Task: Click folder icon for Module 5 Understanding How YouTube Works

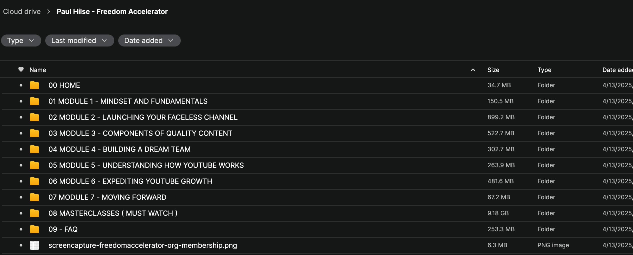Action: click(34, 165)
